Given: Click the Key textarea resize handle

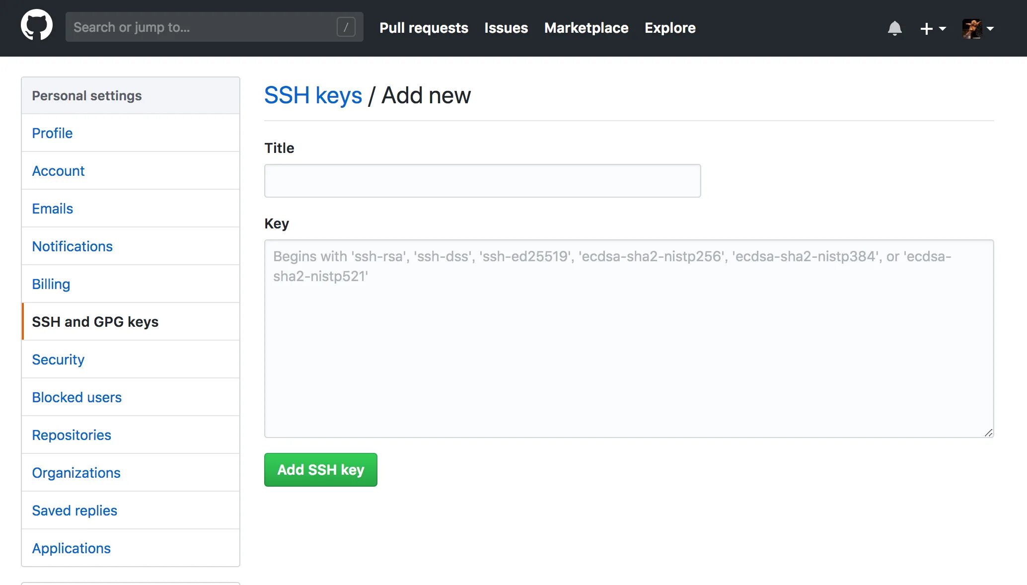Looking at the screenshot, I should (988, 433).
